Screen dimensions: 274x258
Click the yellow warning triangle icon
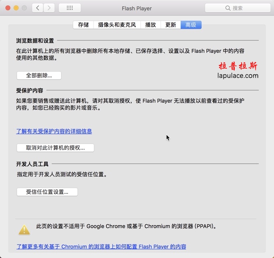[x=24, y=230]
